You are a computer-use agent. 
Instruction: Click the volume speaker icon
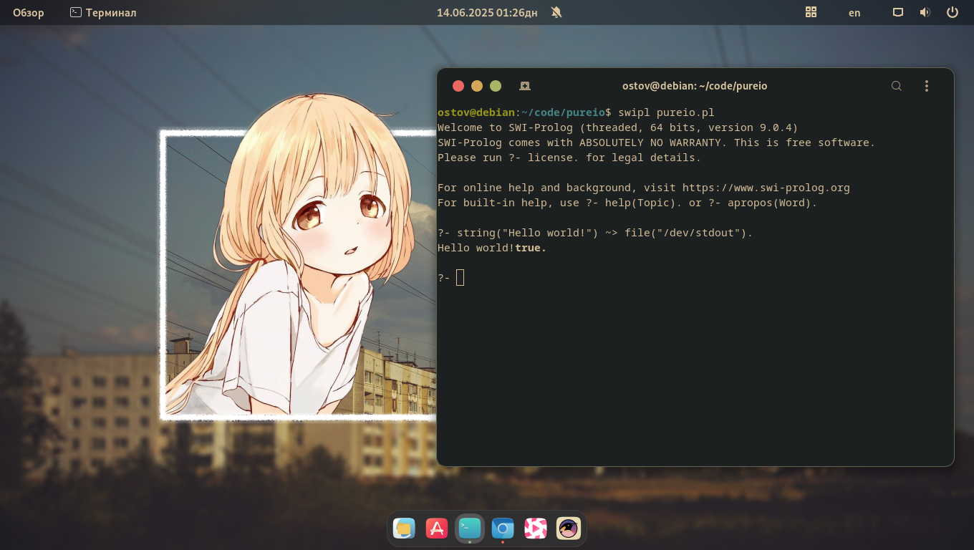pyautogui.click(x=925, y=12)
